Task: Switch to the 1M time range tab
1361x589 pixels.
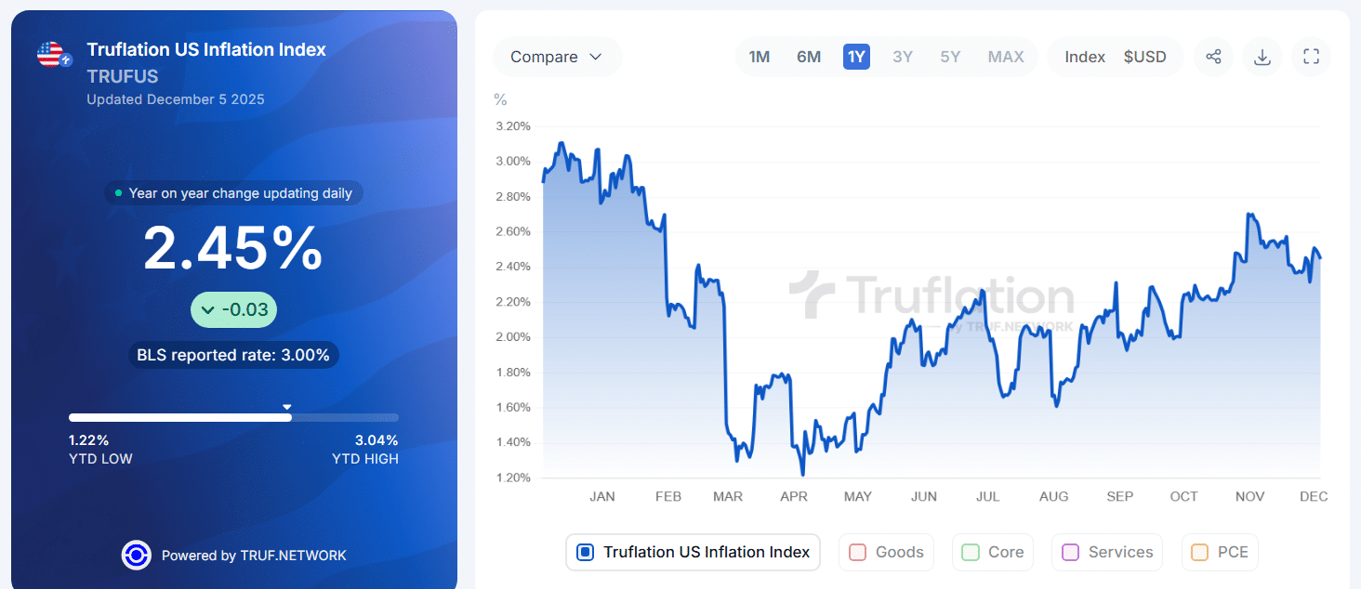Action: click(x=759, y=57)
